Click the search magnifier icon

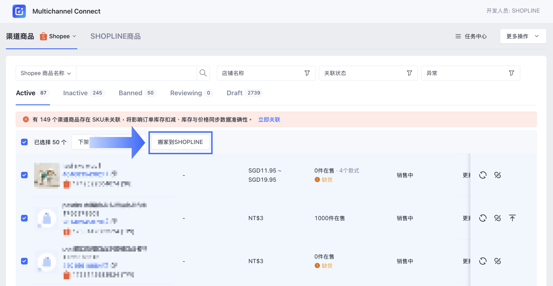203,73
